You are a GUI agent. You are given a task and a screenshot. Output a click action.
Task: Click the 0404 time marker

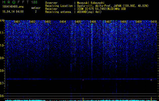[x=63, y=22]
